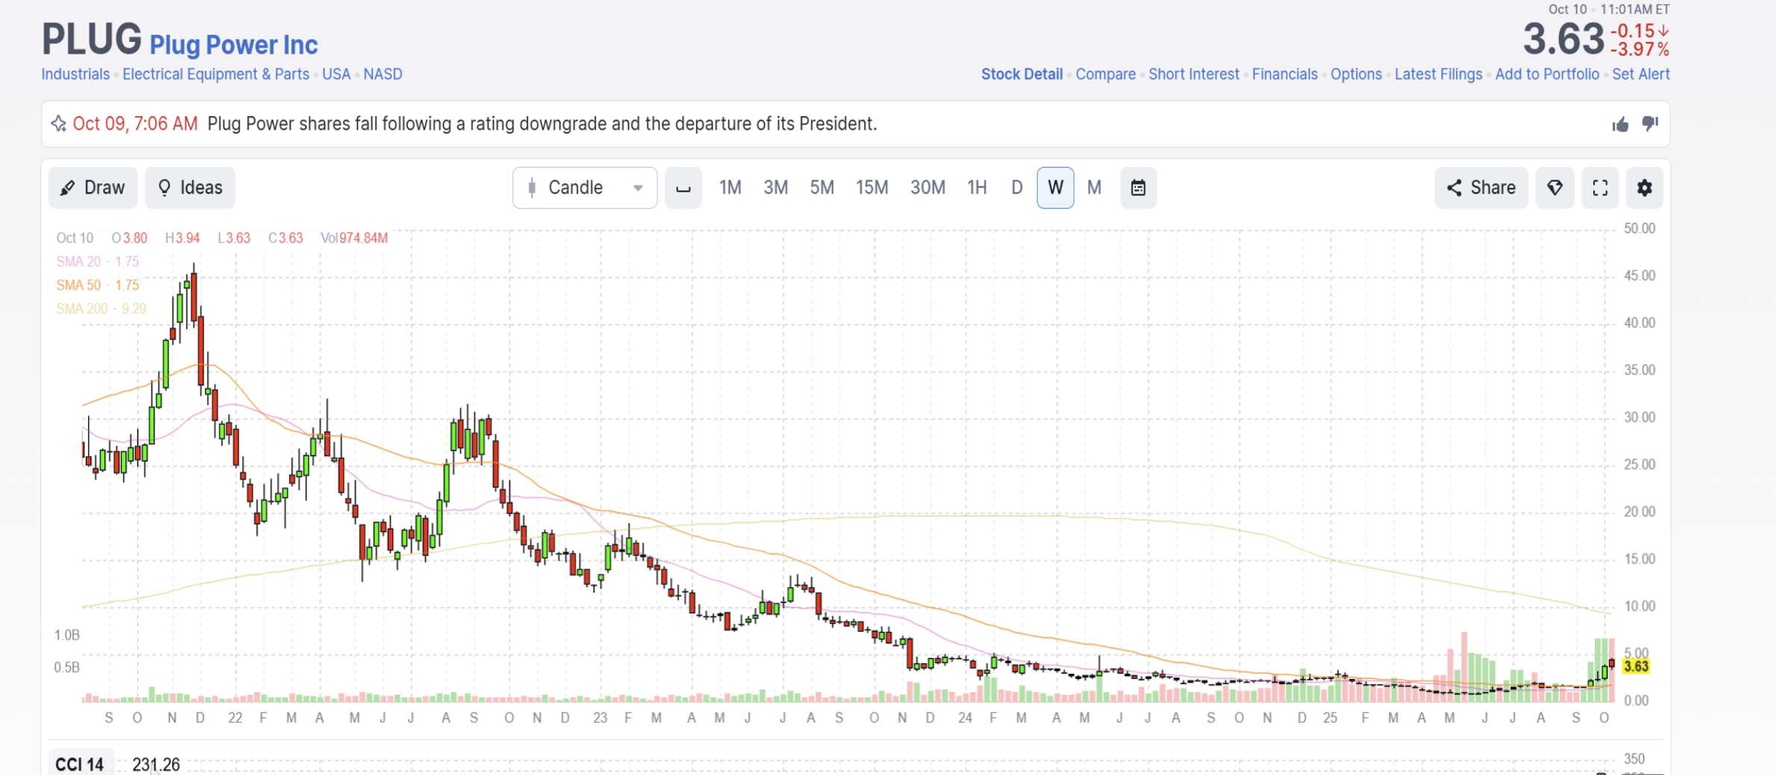The height and width of the screenshot is (775, 1776).
Task: Open the chart settings gear
Action: (1644, 188)
